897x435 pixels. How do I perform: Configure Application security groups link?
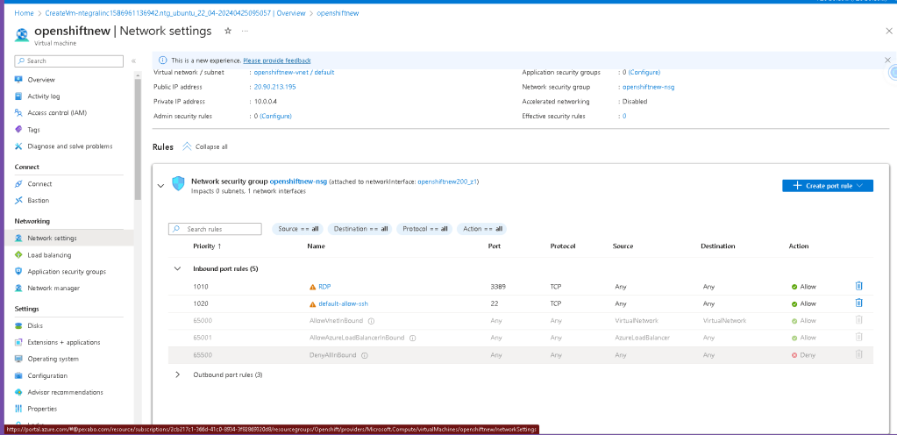click(x=644, y=73)
